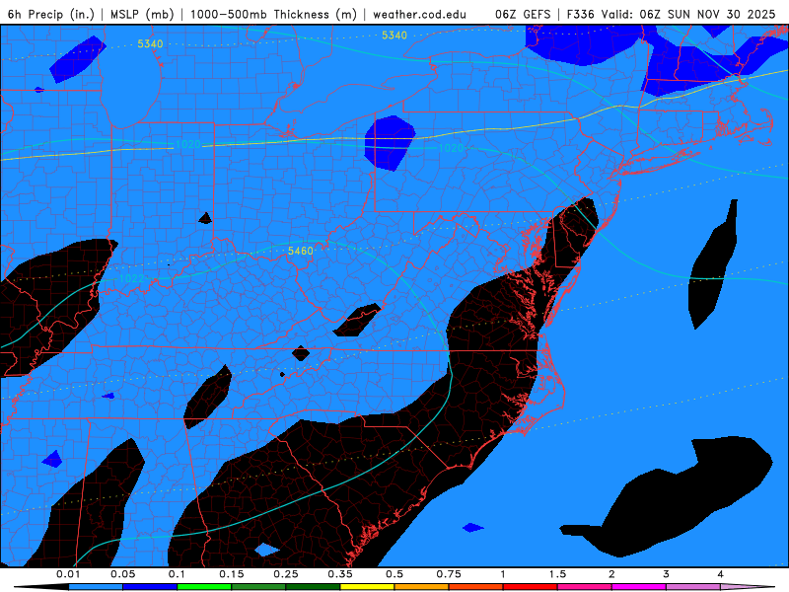789x592 pixels.
Task: Click the 0.75 legend value
Action: coord(449,574)
